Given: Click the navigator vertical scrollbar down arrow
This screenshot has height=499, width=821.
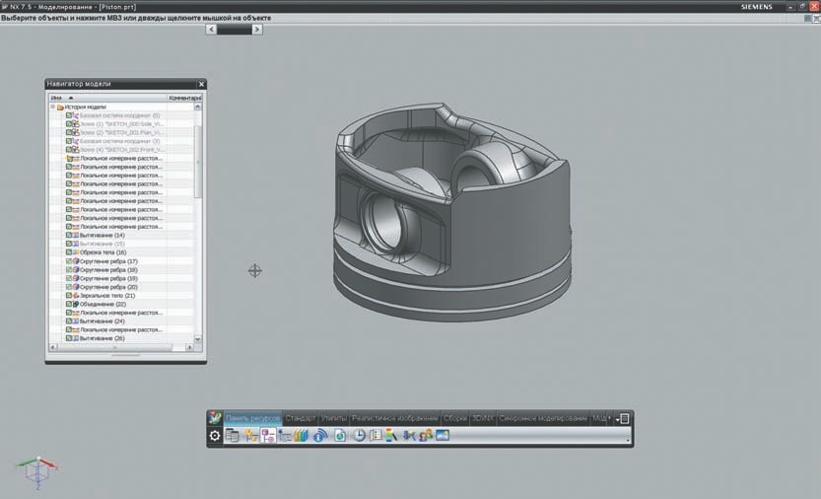Looking at the screenshot, I should click(x=197, y=339).
